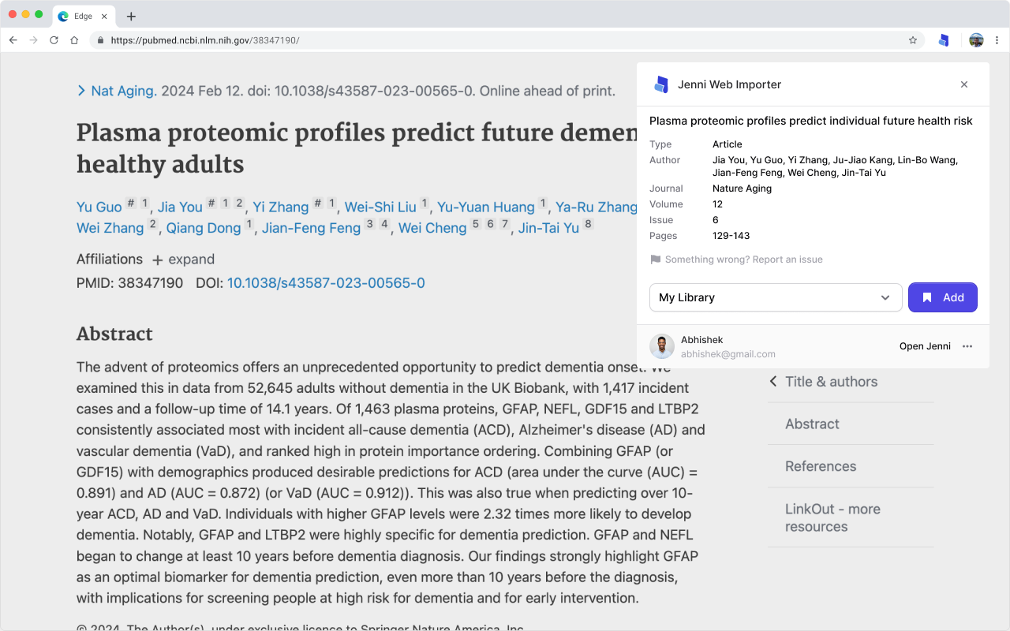
Task: Close the Jenni Web Importer panel
Action: click(963, 84)
